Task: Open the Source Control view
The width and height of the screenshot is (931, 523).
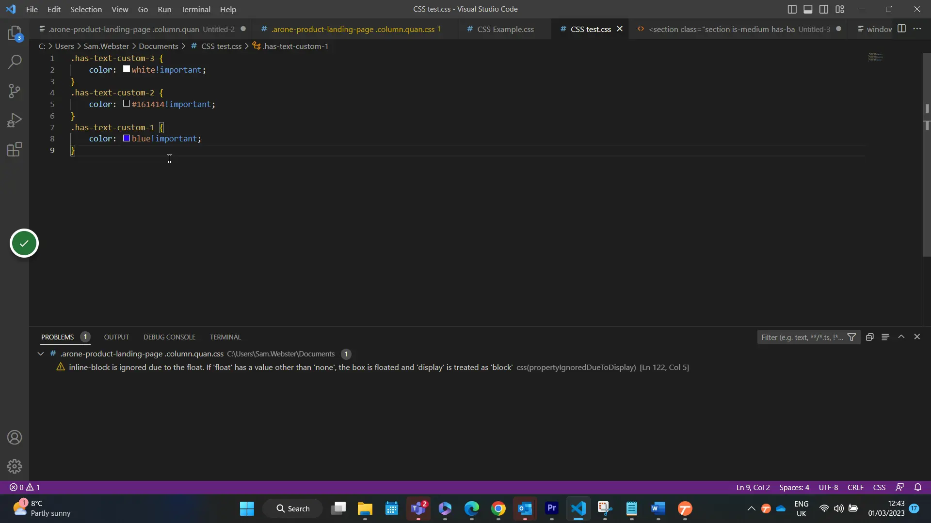Action: point(15,91)
